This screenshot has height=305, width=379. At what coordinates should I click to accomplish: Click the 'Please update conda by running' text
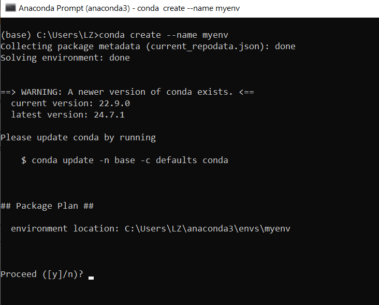coord(78,138)
